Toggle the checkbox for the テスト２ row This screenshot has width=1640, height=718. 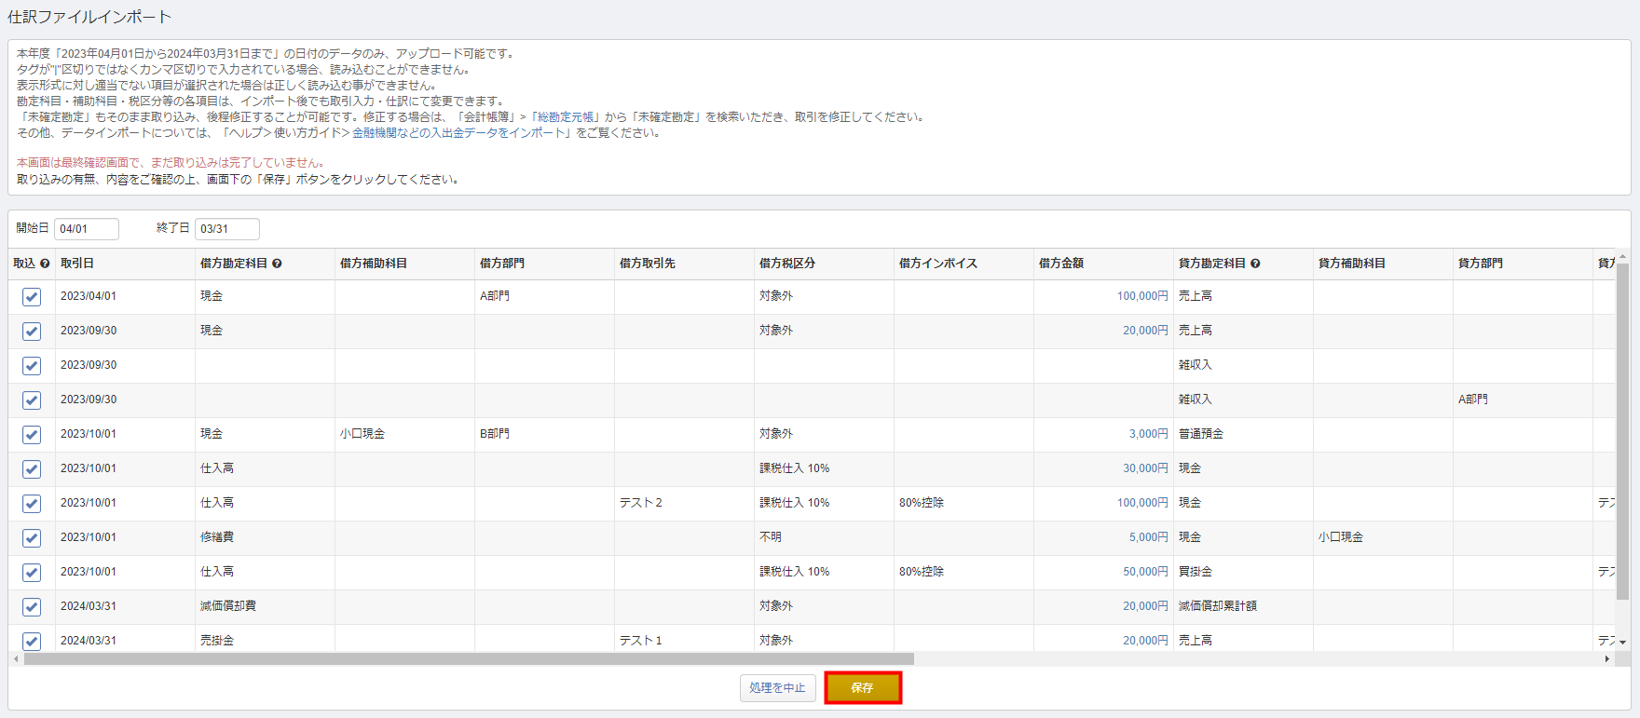click(x=32, y=504)
